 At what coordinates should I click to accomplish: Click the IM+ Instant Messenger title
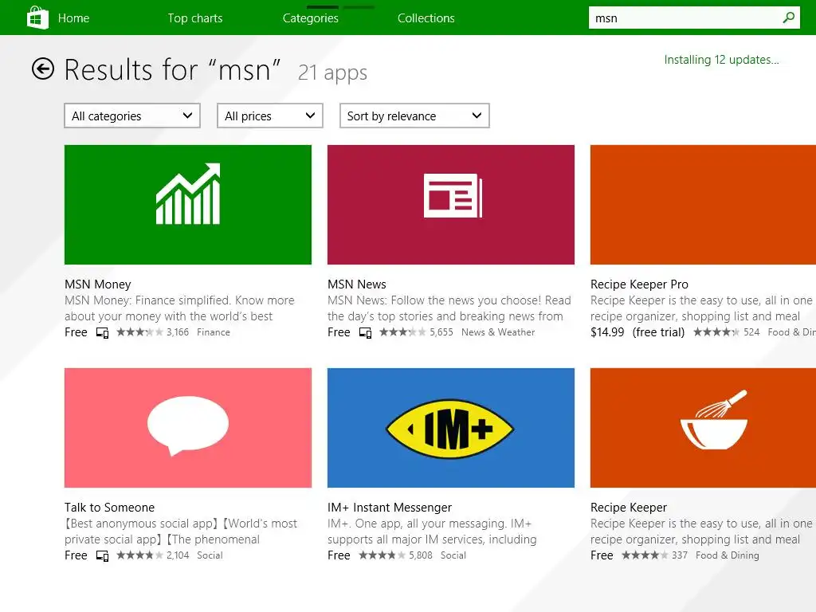point(390,508)
